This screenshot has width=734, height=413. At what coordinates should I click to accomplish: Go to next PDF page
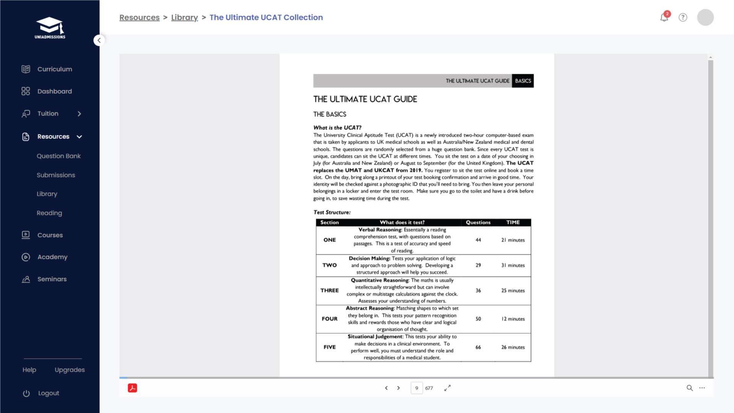coord(398,388)
